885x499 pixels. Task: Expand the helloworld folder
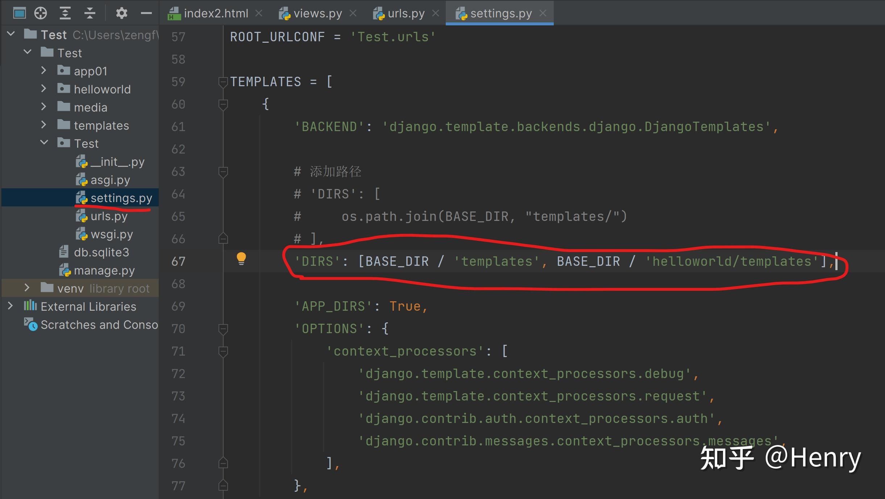coord(43,88)
